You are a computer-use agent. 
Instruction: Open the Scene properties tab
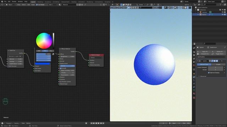[x=194, y=62]
